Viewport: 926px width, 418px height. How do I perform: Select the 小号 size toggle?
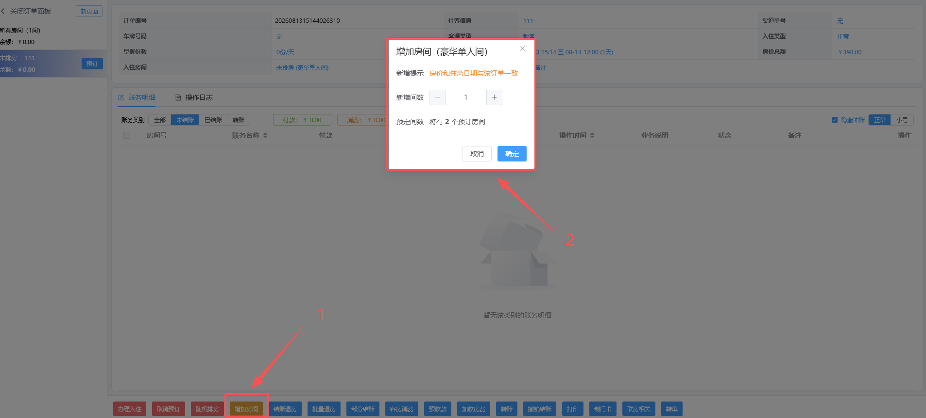click(902, 120)
